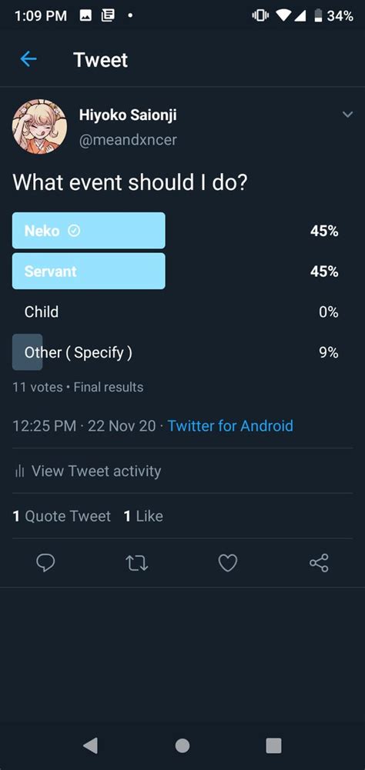Open the @meandxncer handle

(127, 140)
